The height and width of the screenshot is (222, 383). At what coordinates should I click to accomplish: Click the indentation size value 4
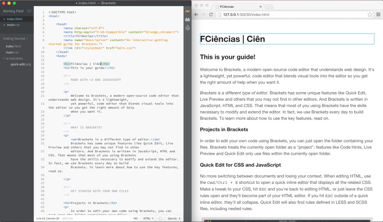179,218
